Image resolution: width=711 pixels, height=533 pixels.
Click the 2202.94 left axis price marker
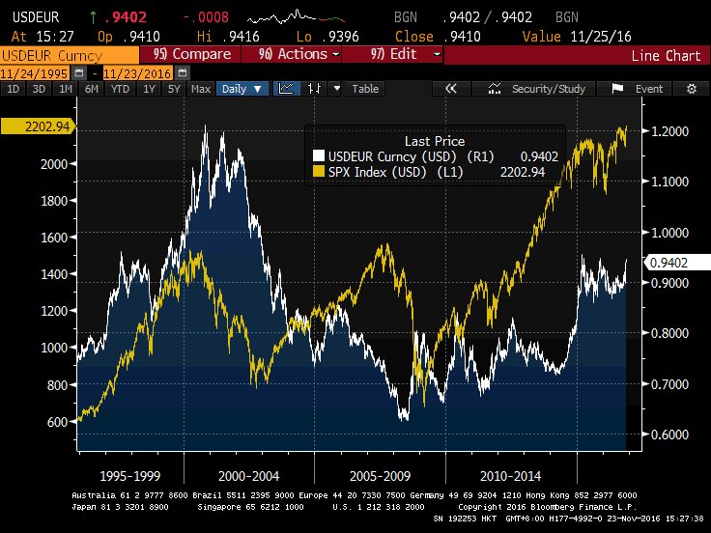[38, 126]
